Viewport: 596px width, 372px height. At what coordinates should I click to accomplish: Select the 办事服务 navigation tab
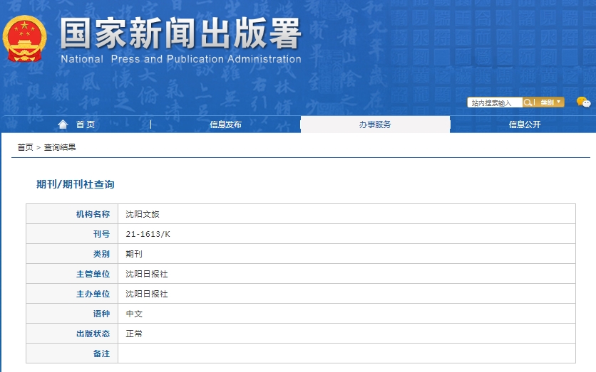[x=375, y=124]
